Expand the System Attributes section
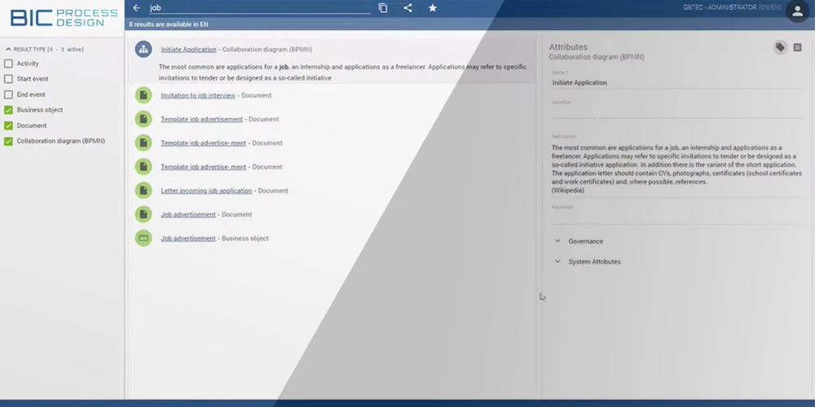The image size is (815, 407). coord(557,261)
